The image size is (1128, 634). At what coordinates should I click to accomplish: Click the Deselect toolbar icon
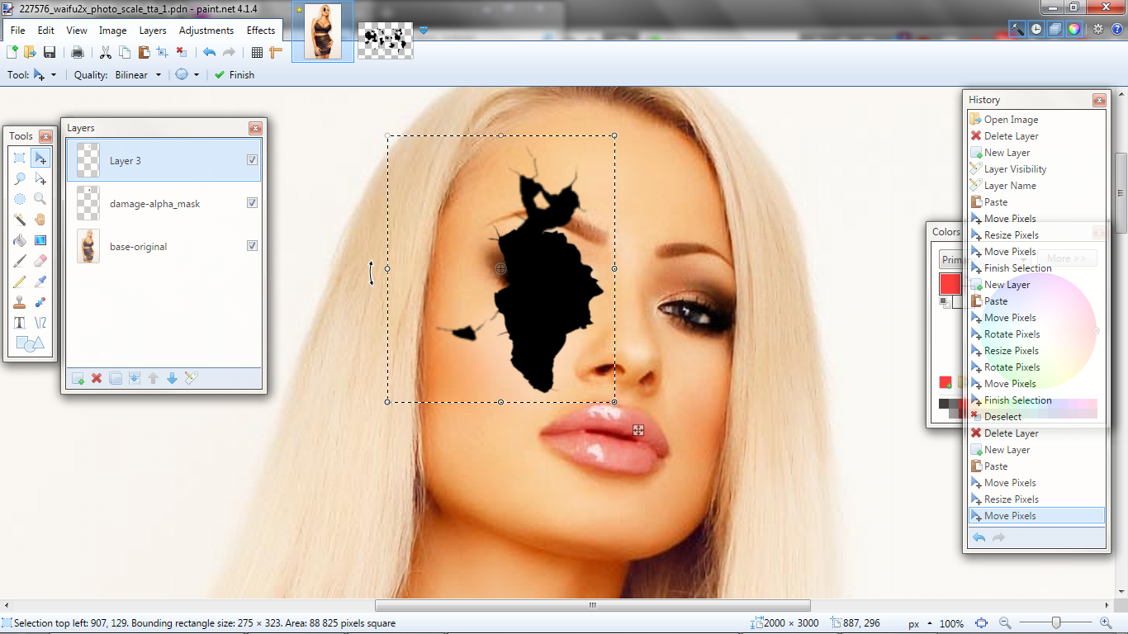[181, 52]
